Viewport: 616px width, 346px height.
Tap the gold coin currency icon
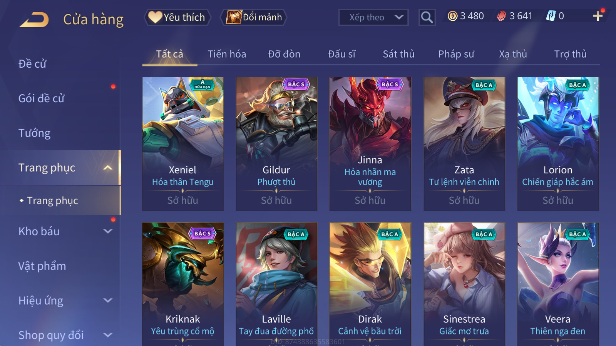[453, 16]
